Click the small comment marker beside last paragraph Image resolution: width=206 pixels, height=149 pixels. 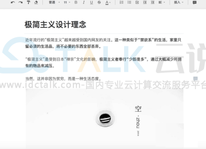(x=195, y=78)
